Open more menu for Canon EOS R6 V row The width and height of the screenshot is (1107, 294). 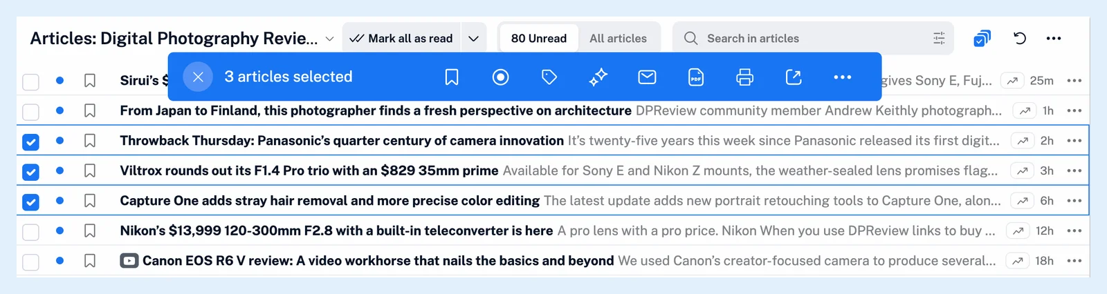(x=1074, y=261)
